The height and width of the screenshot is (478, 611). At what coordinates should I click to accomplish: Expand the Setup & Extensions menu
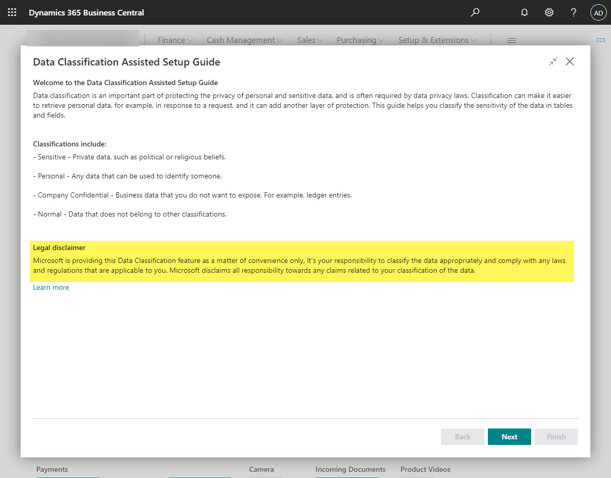click(437, 40)
